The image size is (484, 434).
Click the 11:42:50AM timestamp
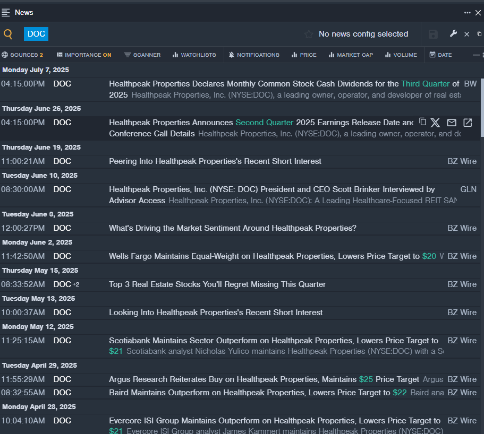coord(23,256)
